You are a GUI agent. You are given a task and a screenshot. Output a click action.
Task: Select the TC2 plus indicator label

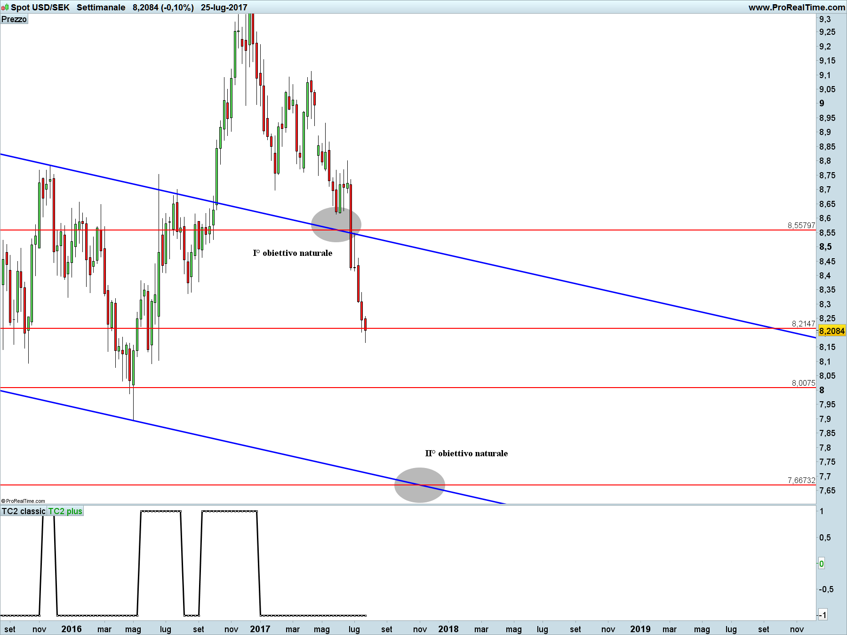pos(65,511)
